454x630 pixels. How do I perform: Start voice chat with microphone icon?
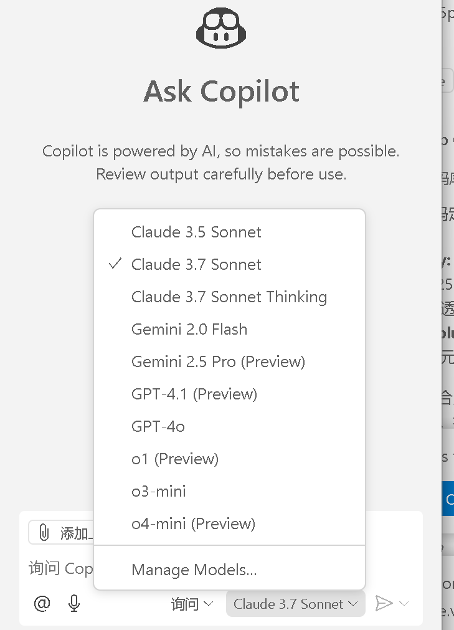click(74, 603)
